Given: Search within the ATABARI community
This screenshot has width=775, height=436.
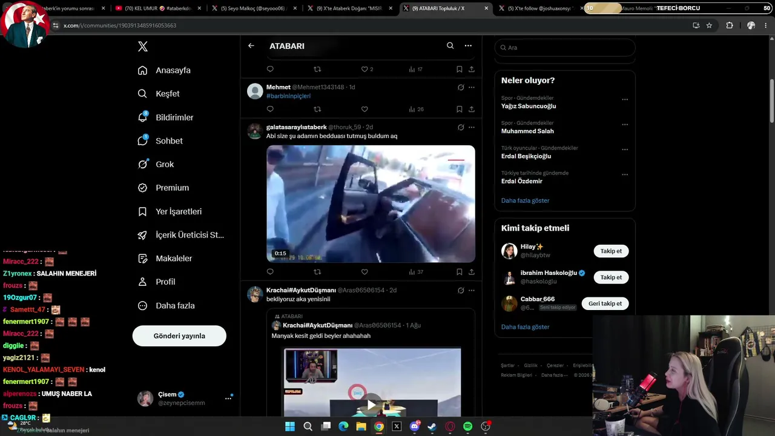Looking at the screenshot, I should (x=450, y=46).
